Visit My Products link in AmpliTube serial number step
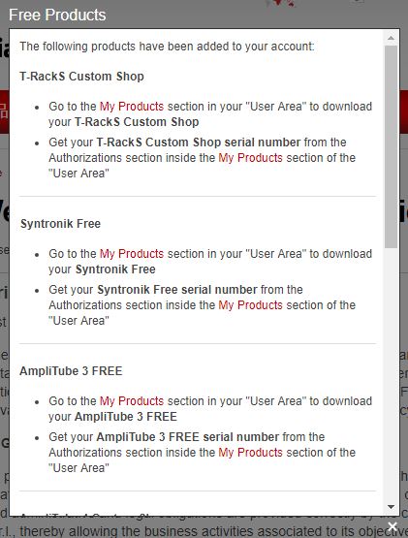Image resolution: width=408 pixels, height=538 pixels. click(250, 453)
